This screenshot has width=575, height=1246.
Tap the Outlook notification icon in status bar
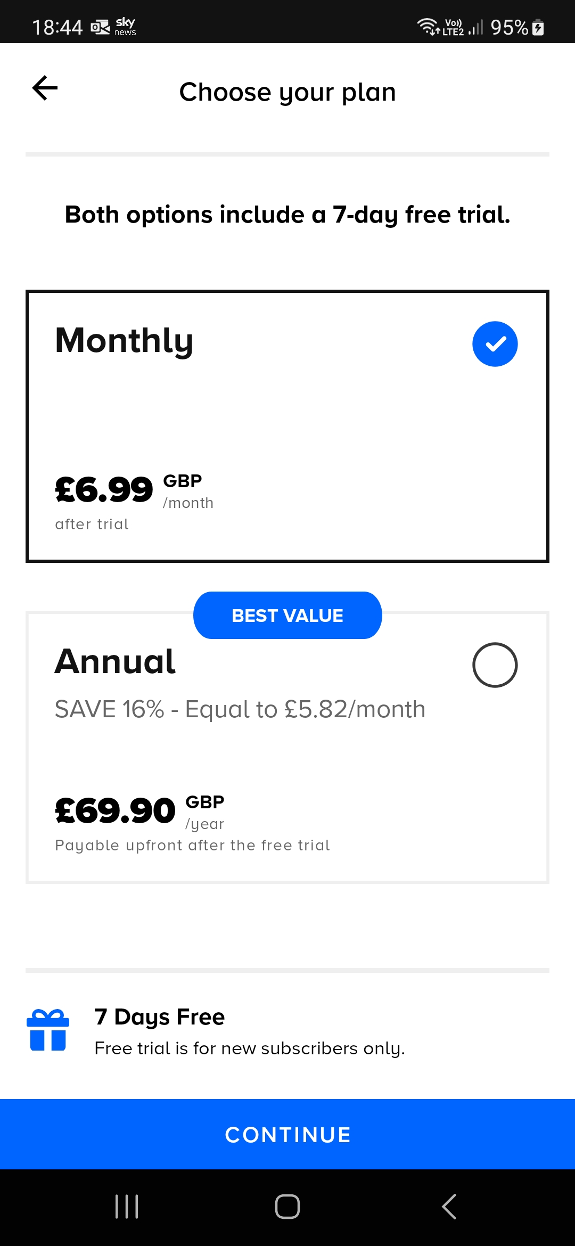(x=100, y=27)
